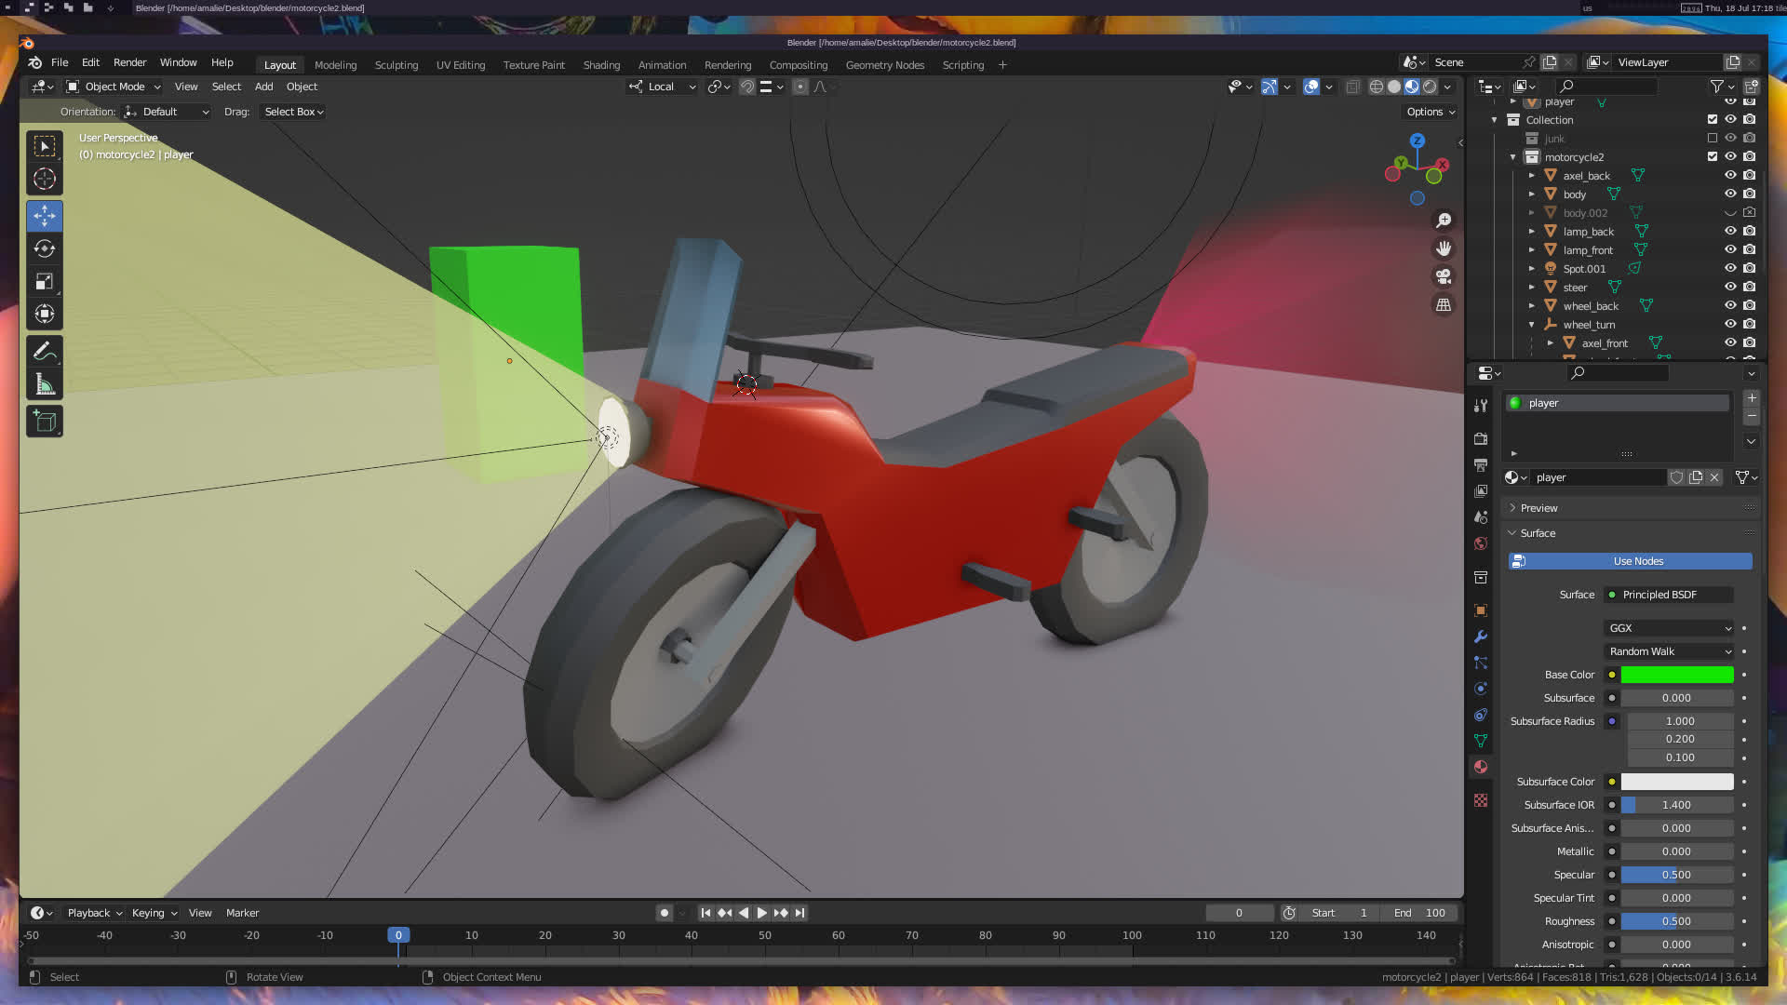Viewport: 1787px width, 1005px height.
Task: Check the junk collection checkbox
Action: (x=1712, y=138)
